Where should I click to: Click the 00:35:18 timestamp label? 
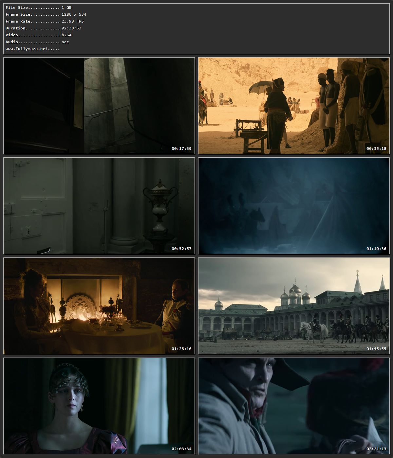376,149
